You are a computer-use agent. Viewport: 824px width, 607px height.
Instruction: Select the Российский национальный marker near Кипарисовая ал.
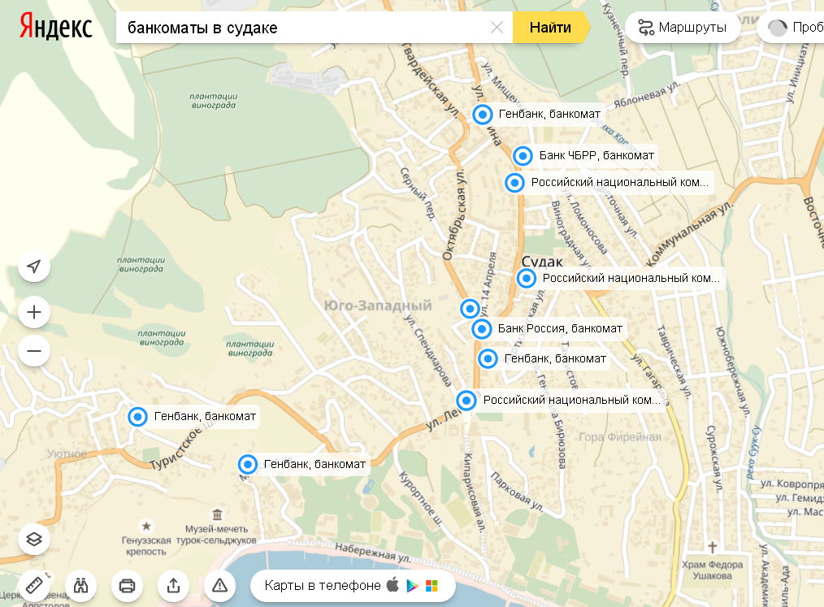pyautogui.click(x=466, y=401)
